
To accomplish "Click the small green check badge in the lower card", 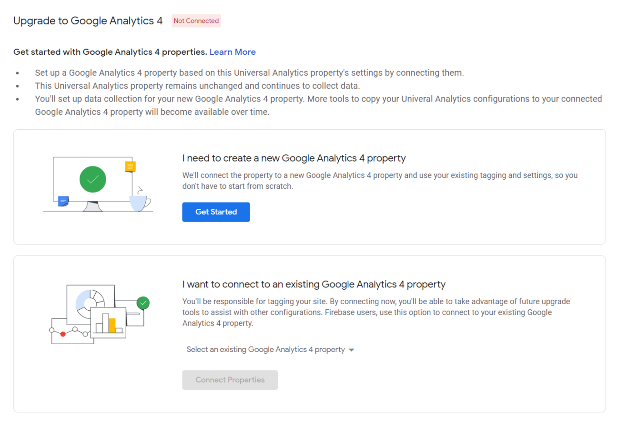I will 143,302.
